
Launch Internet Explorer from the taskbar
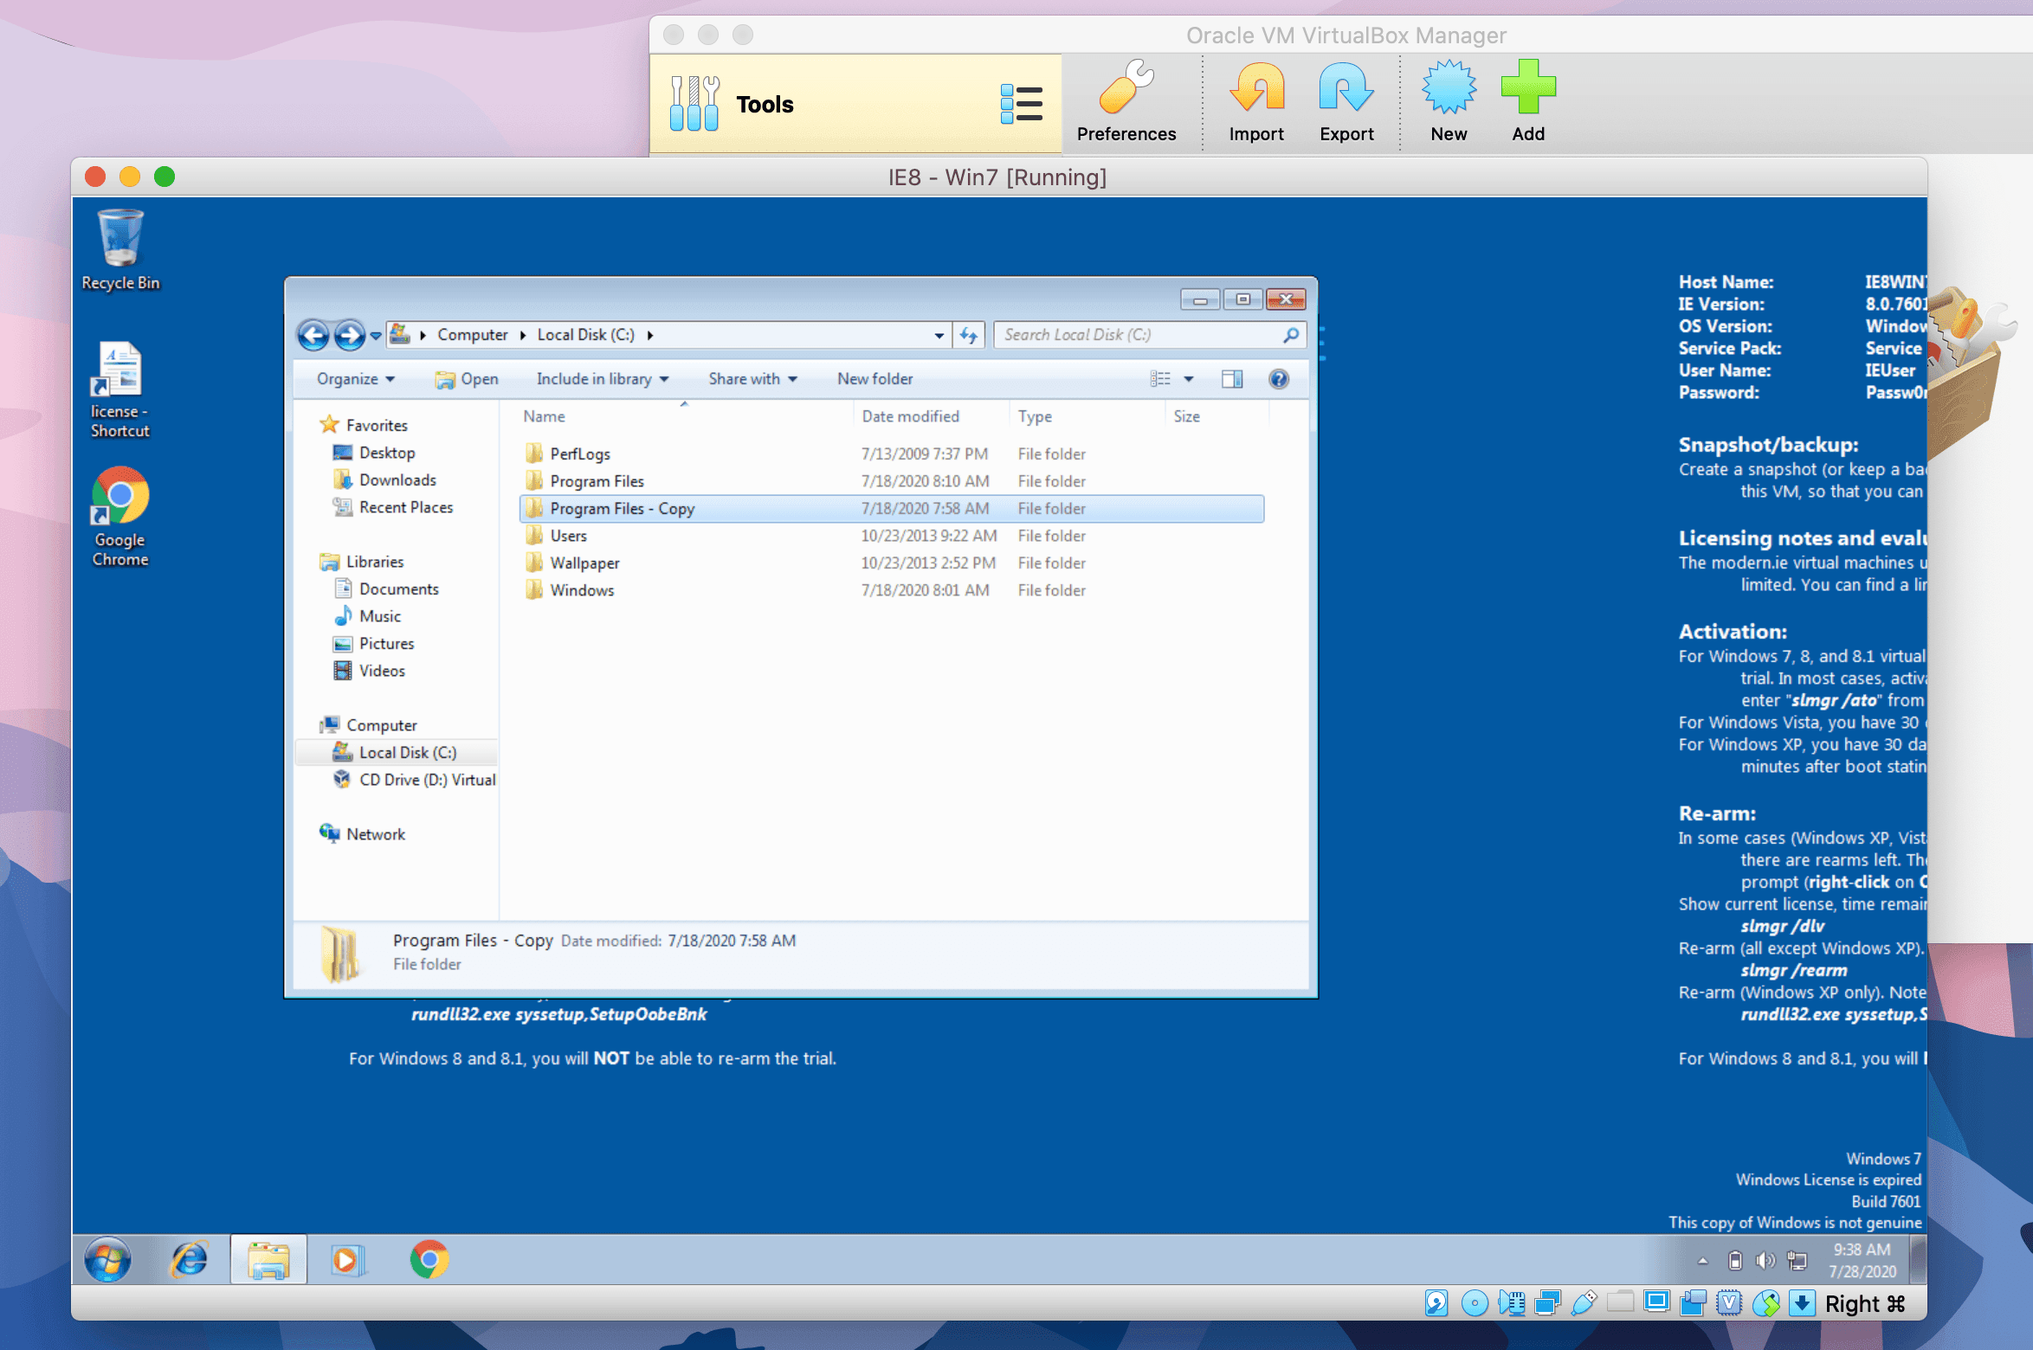[189, 1259]
